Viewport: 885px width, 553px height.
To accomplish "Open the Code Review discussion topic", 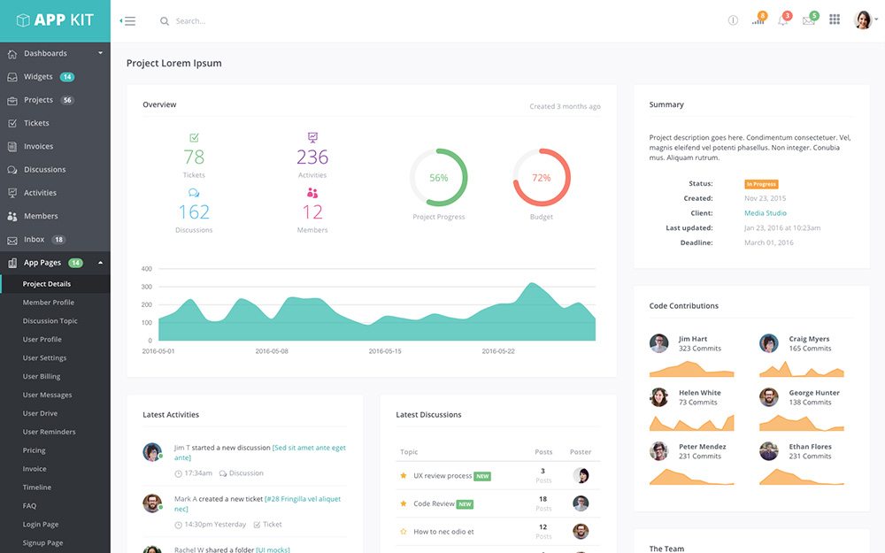I will (x=434, y=503).
